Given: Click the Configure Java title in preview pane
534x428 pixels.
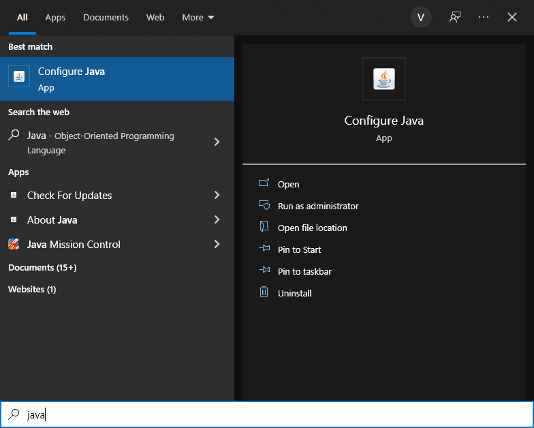Looking at the screenshot, I should [x=384, y=121].
